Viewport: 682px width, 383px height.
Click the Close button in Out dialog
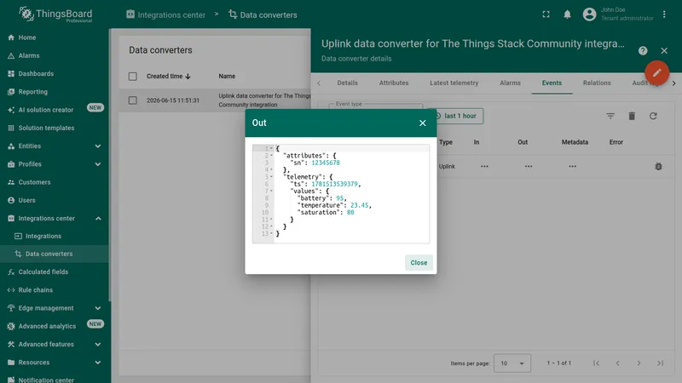point(419,263)
